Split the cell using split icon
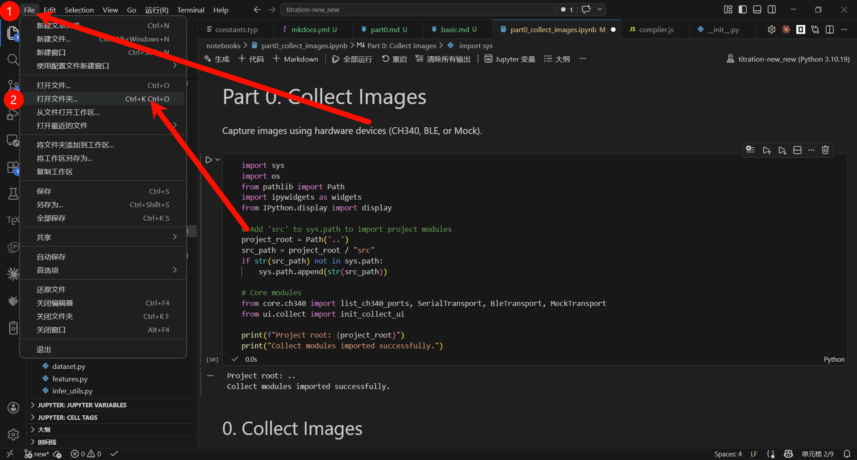 pyautogui.click(x=797, y=150)
